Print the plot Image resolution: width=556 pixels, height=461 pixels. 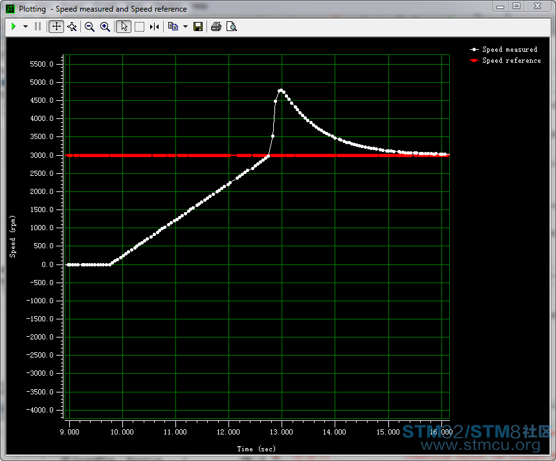[216, 27]
